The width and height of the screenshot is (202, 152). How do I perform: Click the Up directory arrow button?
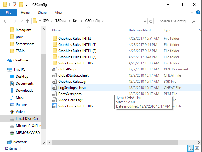(x=28, y=21)
